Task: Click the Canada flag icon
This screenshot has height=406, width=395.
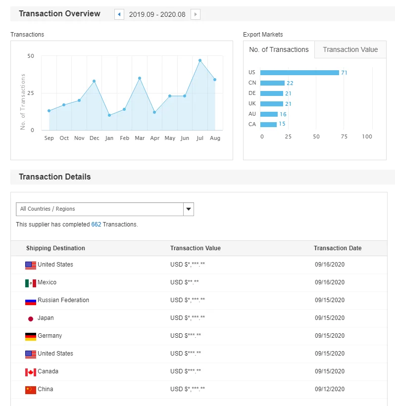Action: pyautogui.click(x=31, y=372)
